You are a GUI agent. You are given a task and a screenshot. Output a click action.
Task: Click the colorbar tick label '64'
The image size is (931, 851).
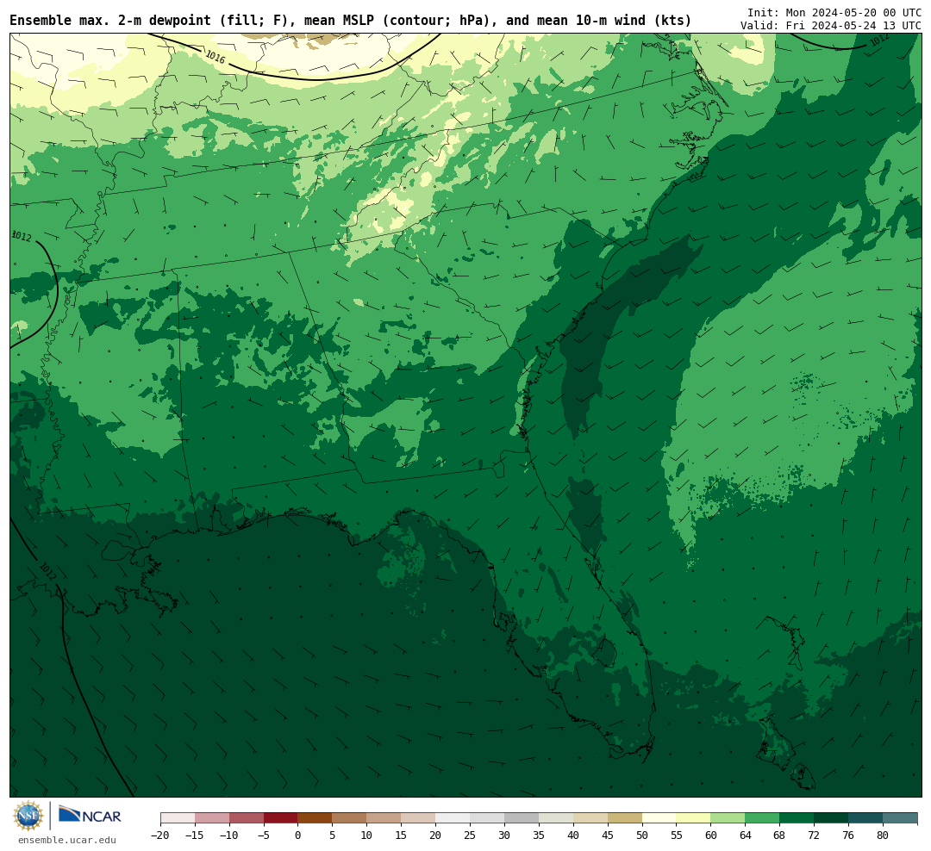point(745,835)
